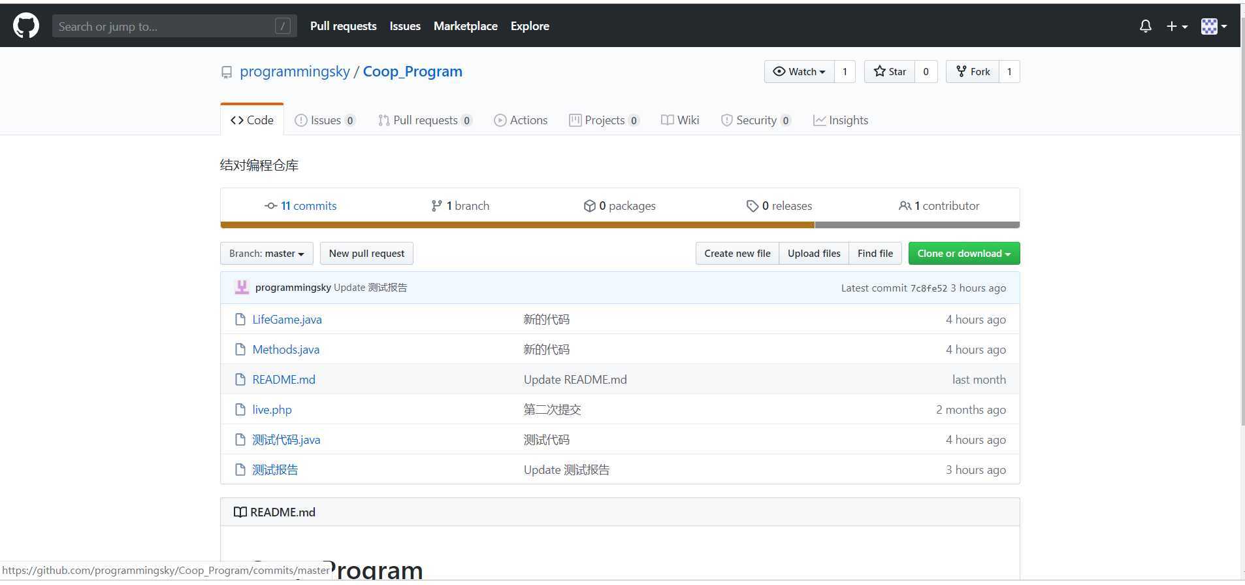This screenshot has height=585, width=1245.
Task: Click the file icon beside Methods.java
Action: tap(240, 350)
